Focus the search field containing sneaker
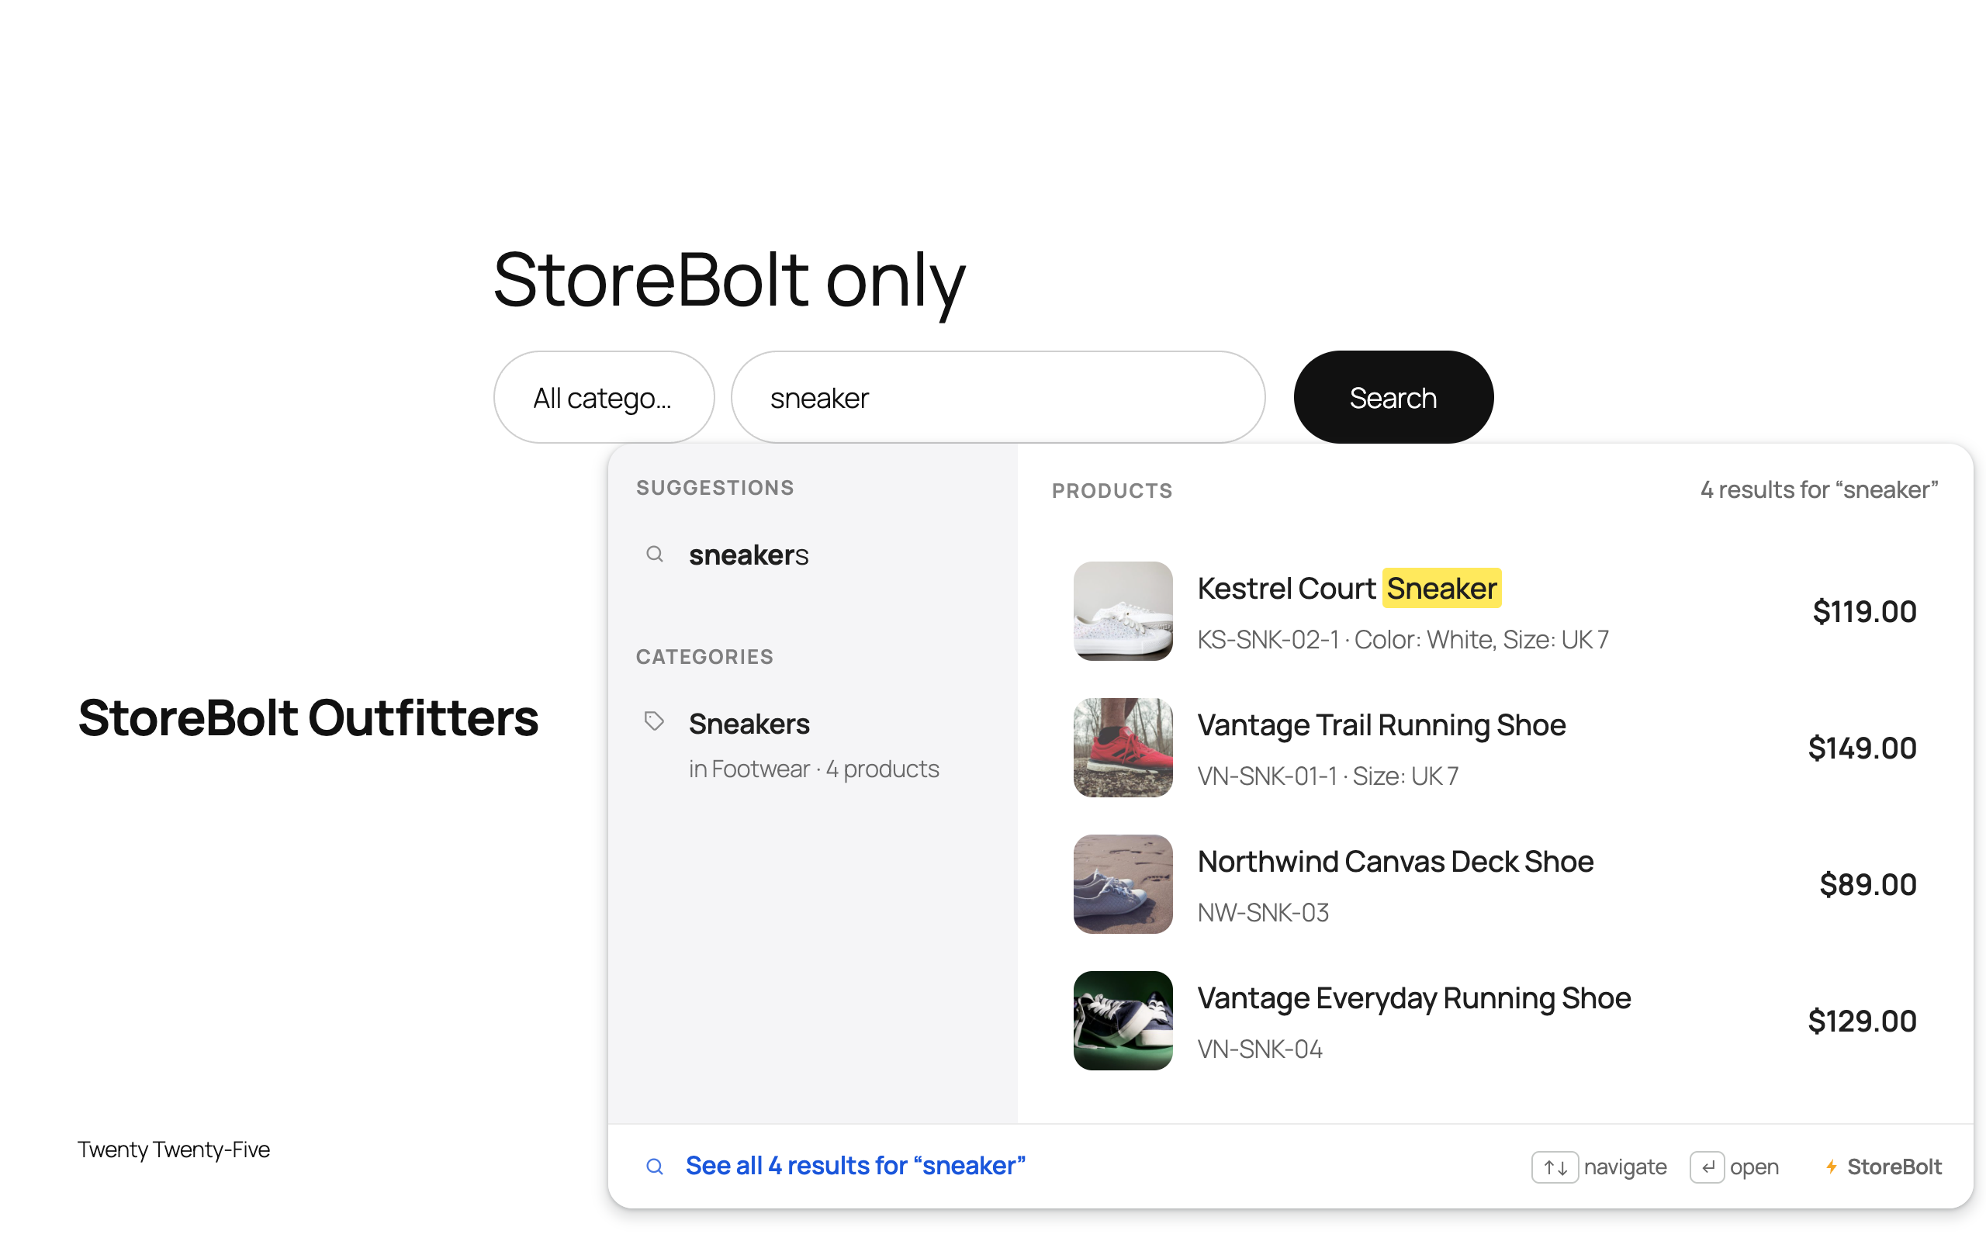This screenshot has height=1241, width=1986. pos(997,397)
